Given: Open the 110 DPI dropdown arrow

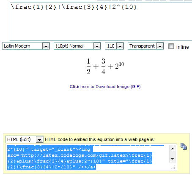Looking at the screenshot, I should pos(120,46).
